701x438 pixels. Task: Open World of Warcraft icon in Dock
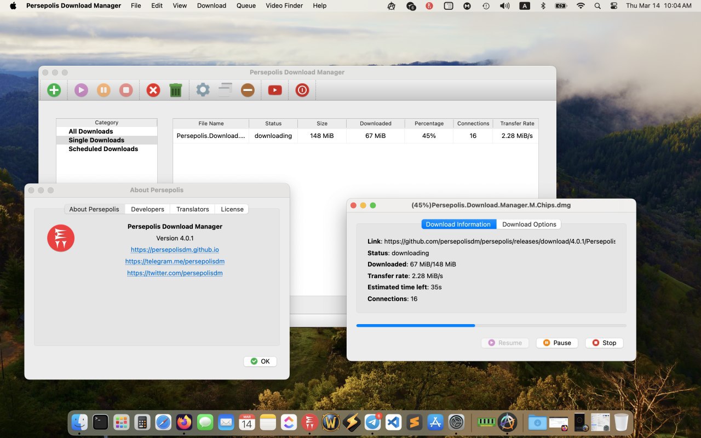pyautogui.click(x=331, y=422)
